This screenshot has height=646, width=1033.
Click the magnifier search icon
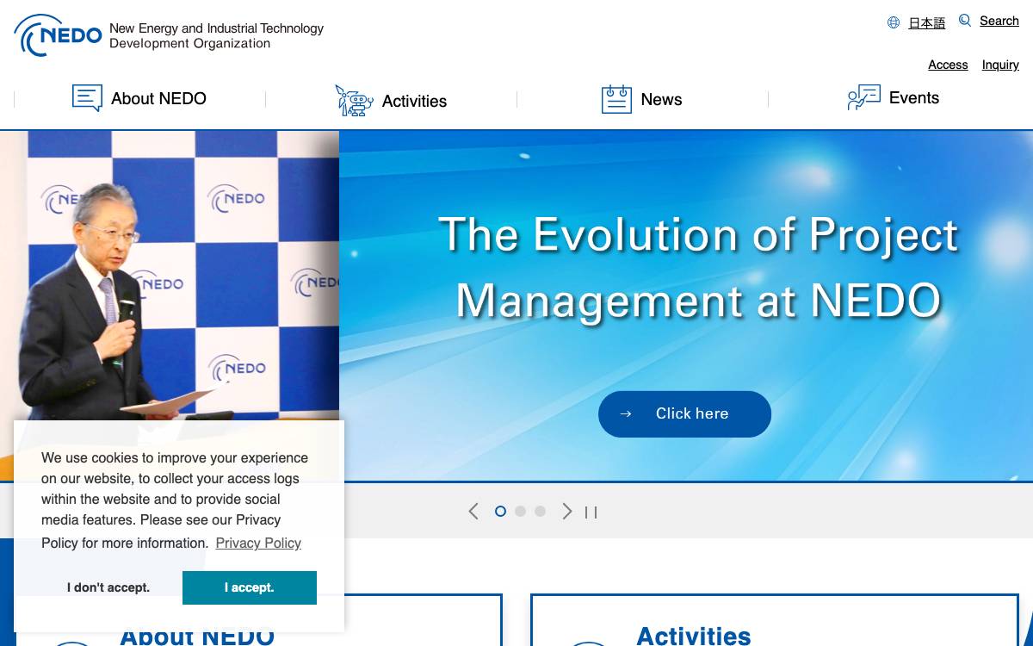click(x=965, y=21)
